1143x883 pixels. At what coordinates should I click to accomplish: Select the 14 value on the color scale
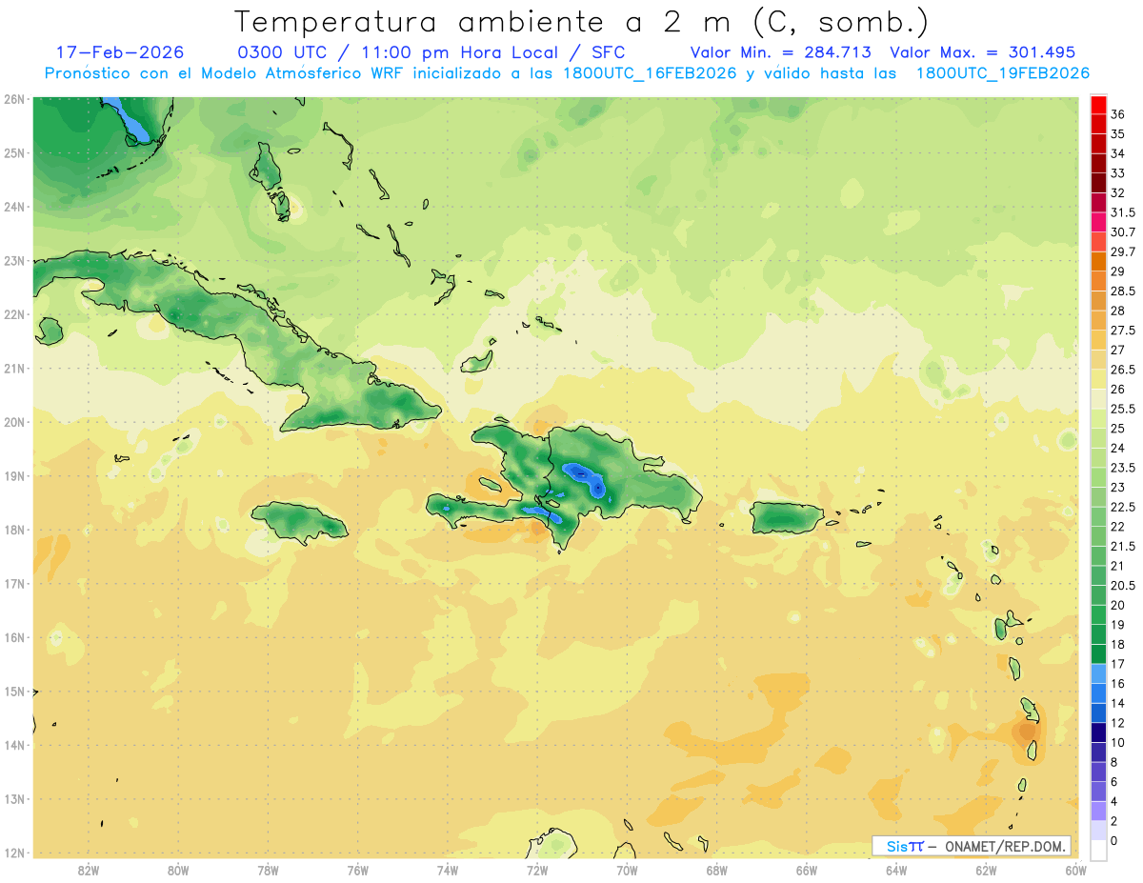pos(1118,703)
